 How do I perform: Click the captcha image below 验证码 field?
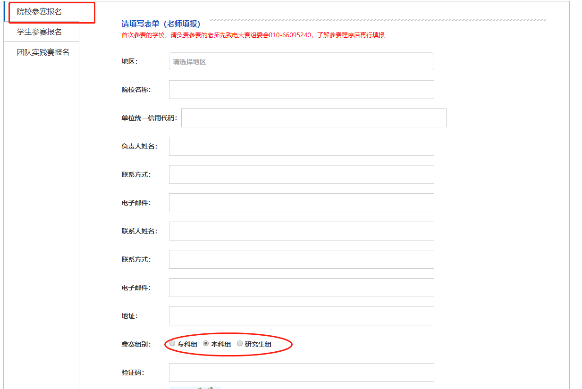tap(195, 387)
